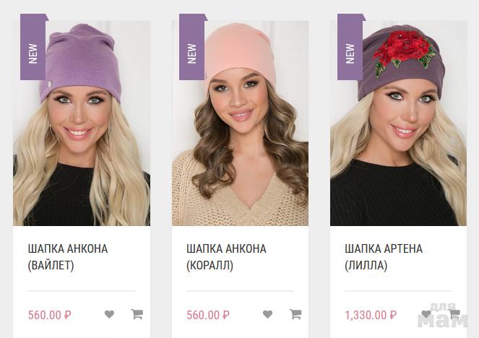479x338 pixels.
Task: Open coral pink hat product photo
Action: [x=240, y=123]
